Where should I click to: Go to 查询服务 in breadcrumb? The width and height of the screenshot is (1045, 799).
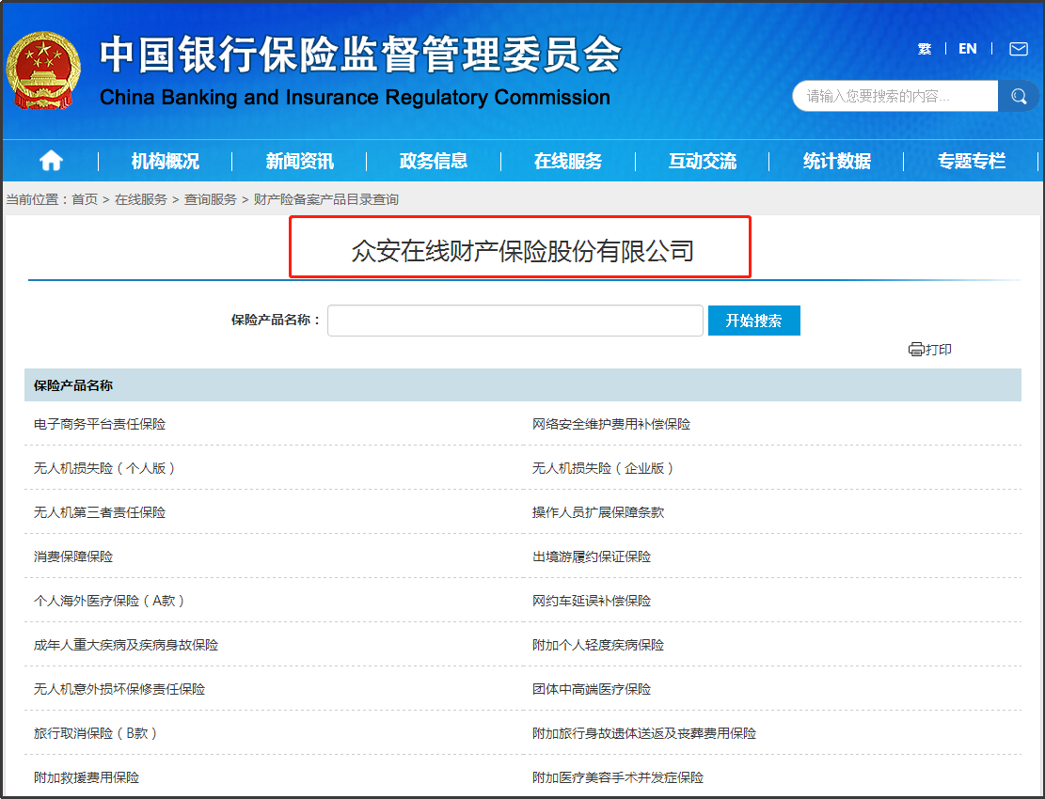(210, 199)
